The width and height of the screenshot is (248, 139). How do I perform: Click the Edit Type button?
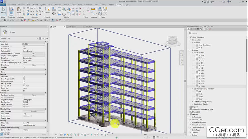[x=43, y=38]
